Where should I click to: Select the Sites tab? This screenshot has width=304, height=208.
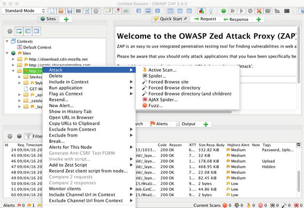tap(48, 19)
